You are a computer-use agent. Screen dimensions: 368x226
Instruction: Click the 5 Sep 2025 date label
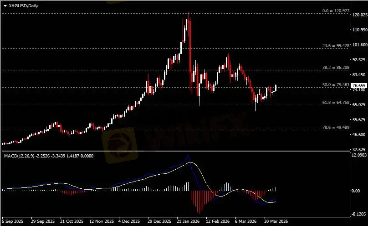(x=12, y=222)
